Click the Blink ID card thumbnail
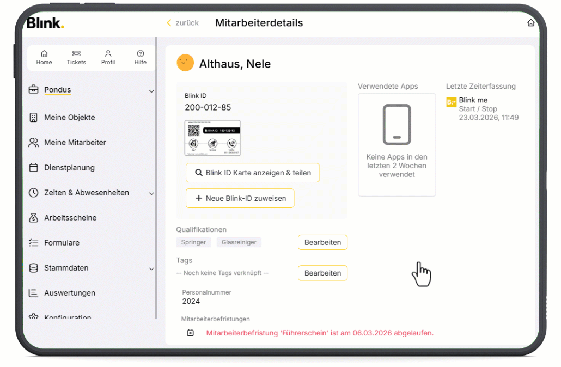561x367 pixels. pos(212,138)
